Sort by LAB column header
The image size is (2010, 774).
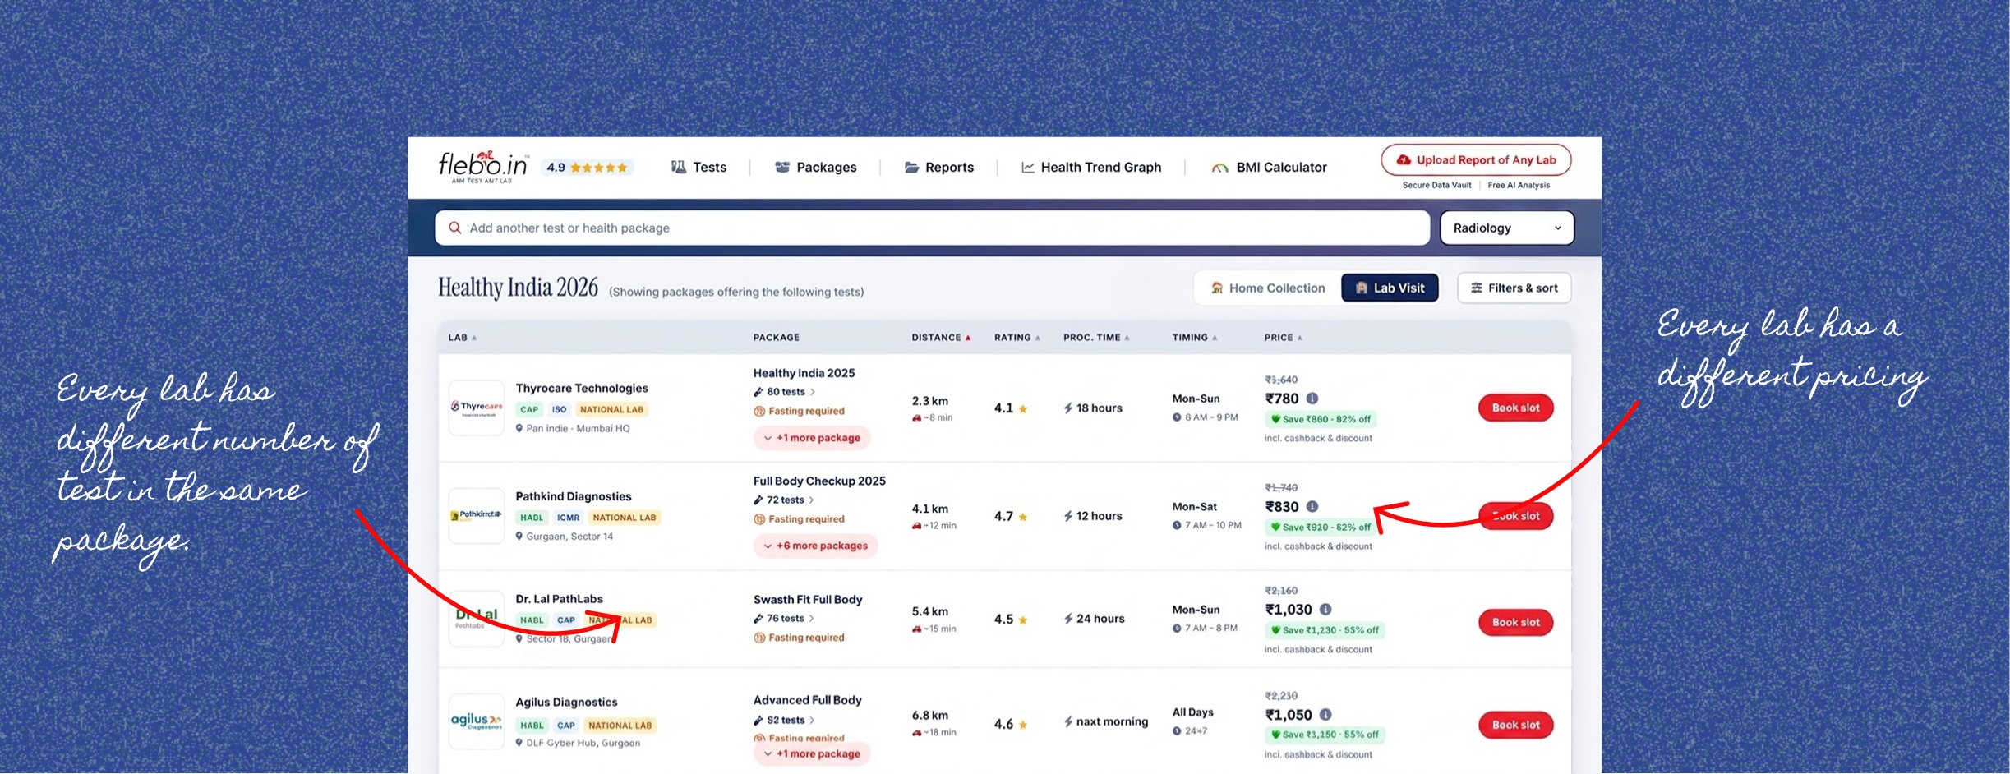(x=462, y=338)
